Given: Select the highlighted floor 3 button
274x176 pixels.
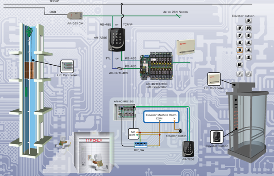Looking at the screenshot, I should [x=240, y=50].
